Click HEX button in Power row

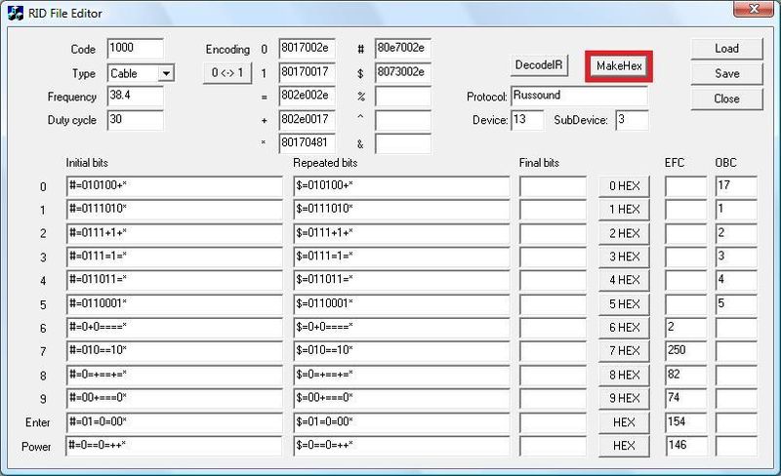[x=624, y=446]
